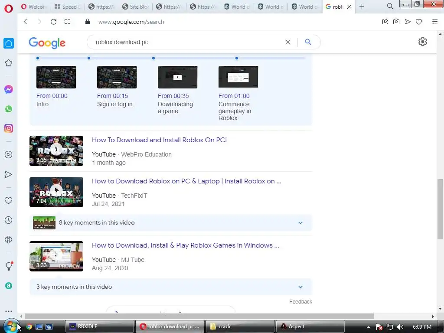Submit search with the blue magnifier
Screen dimensions: 444x333
pos(308,42)
